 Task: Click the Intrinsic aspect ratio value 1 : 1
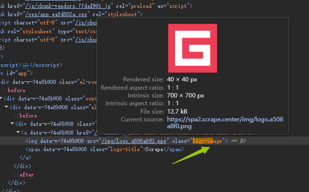coord(173,103)
